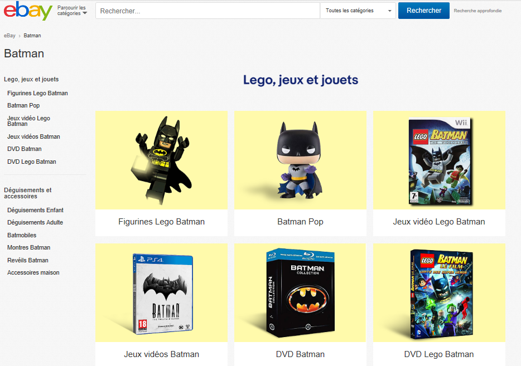Open Jeux vidéo Lego Batman card caption

[439, 222]
